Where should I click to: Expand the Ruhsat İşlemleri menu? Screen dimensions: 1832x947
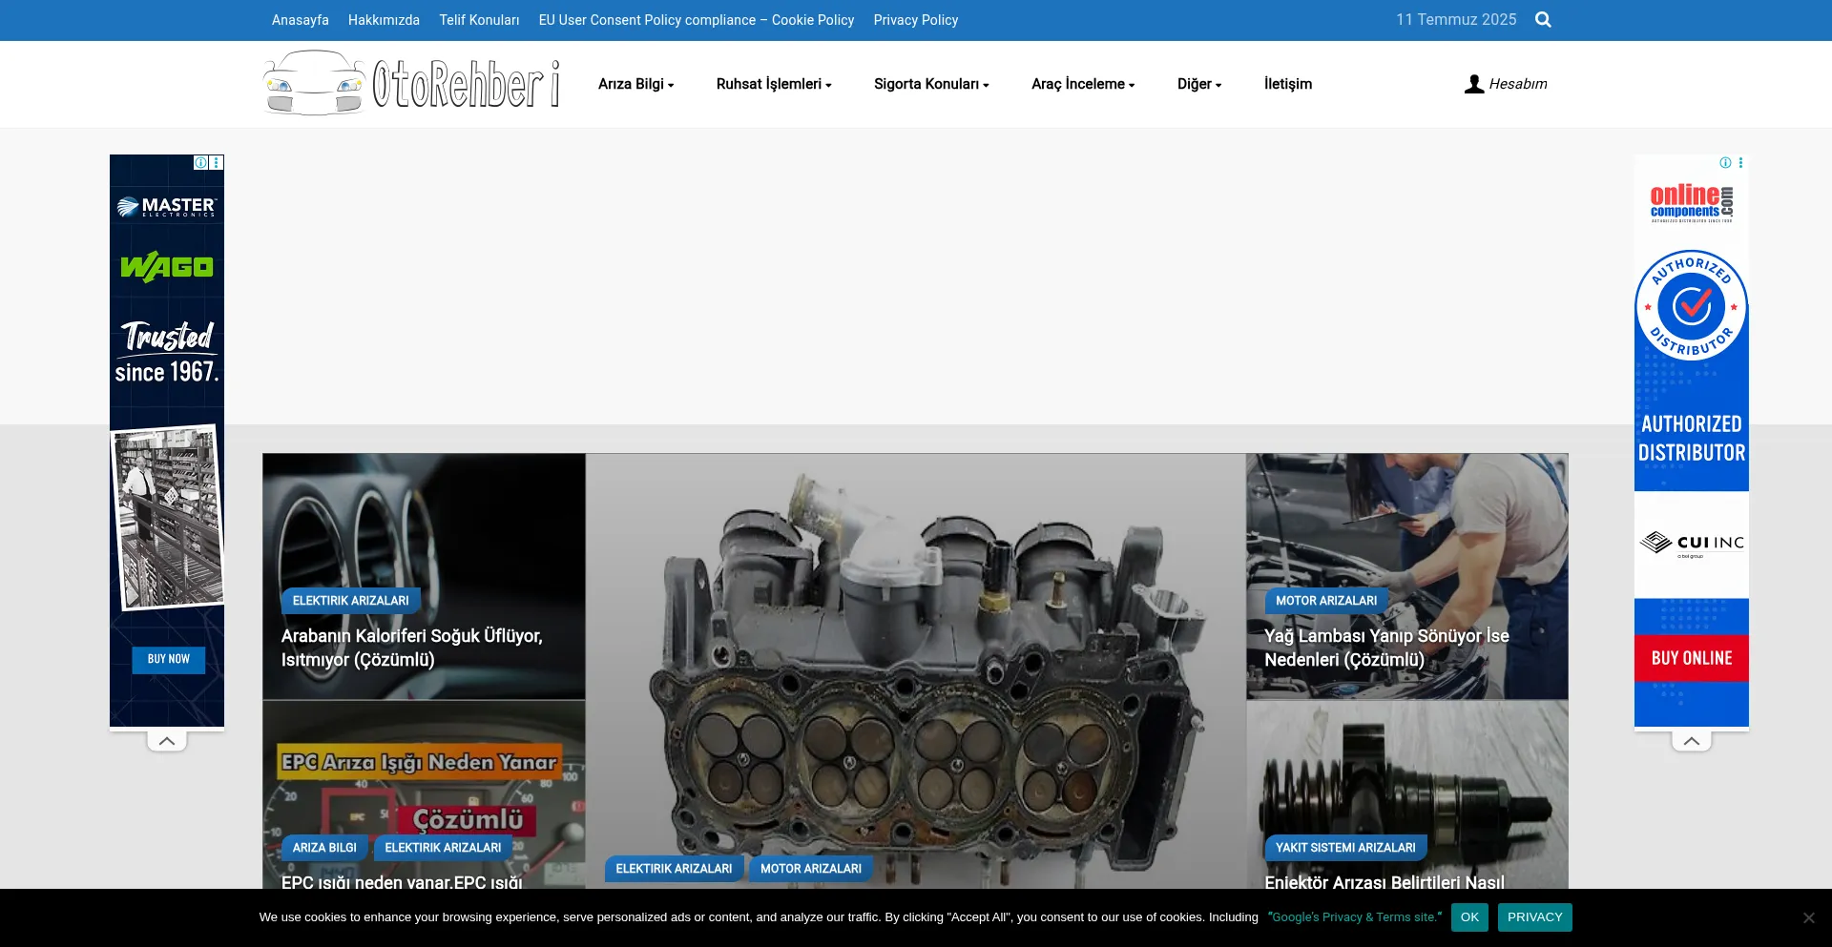click(774, 84)
